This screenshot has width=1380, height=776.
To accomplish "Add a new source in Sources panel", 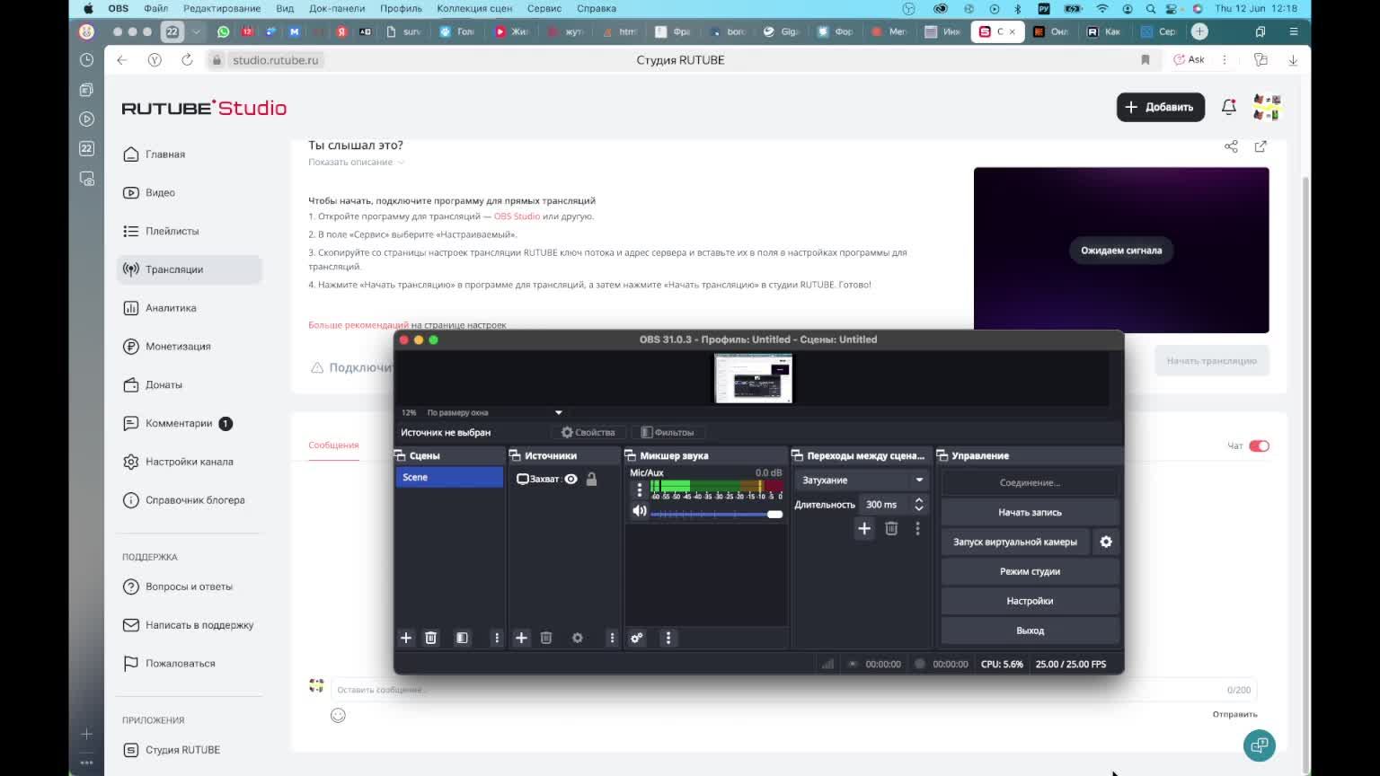I will coord(521,638).
